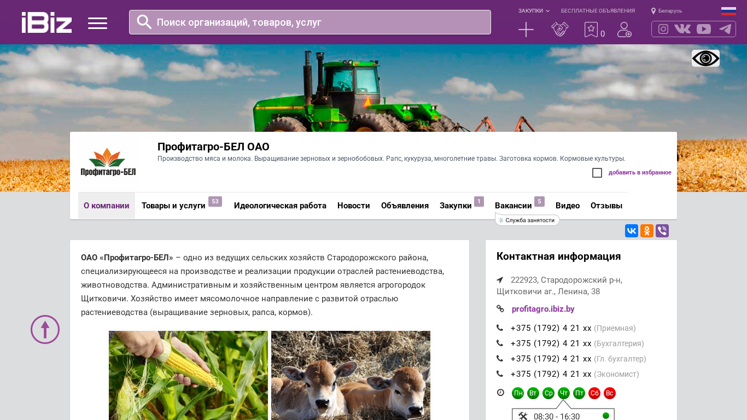Click the phone icon beside Гл. бухгалтер
747x420 pixels.
point(500,359)
